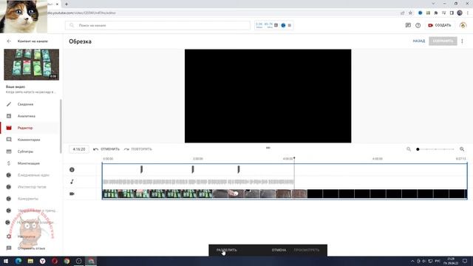Screen dimensions: 473x266
Task: Open File Explorer from the taskbar
Action: 30,261
